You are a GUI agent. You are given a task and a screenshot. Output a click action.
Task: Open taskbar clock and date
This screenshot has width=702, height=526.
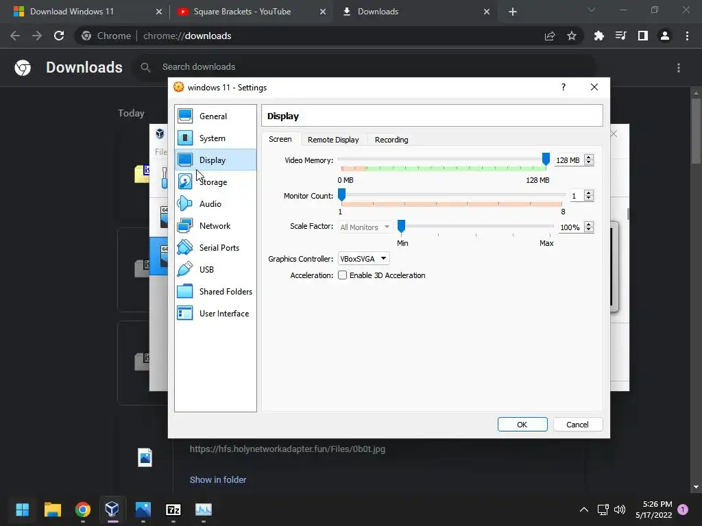click(653, 510)
